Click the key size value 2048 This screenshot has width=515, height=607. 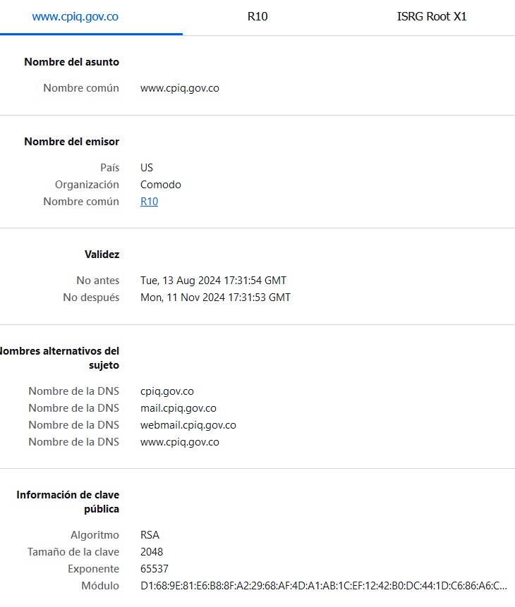click(x=152, y=552)
